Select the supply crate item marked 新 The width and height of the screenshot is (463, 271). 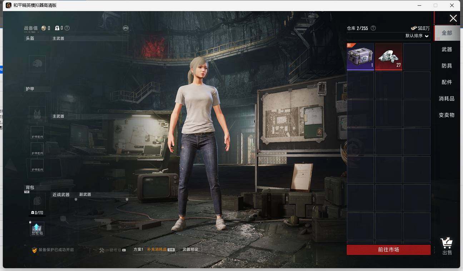tap(360, 57)
